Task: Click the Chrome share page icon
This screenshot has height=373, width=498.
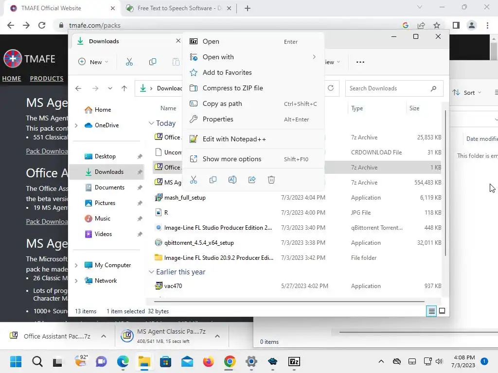Action: click(421, 25)
